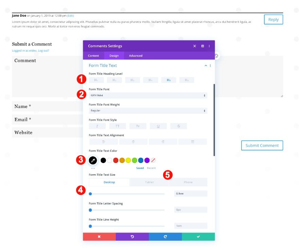Pick the black color swatch
299x250 pixels.
point(103,160)
